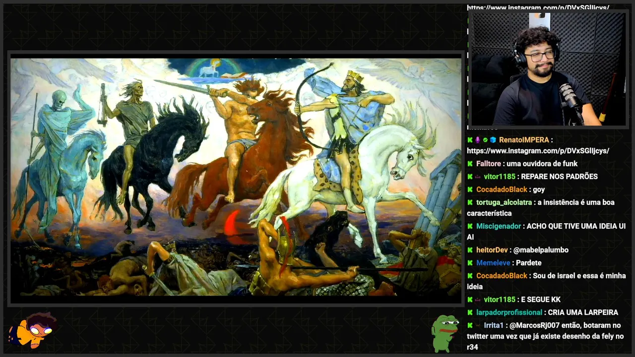The image size is (635, 357).
Task: Click the badge before Irrita1's name
Action: click(x=478, y=325)
